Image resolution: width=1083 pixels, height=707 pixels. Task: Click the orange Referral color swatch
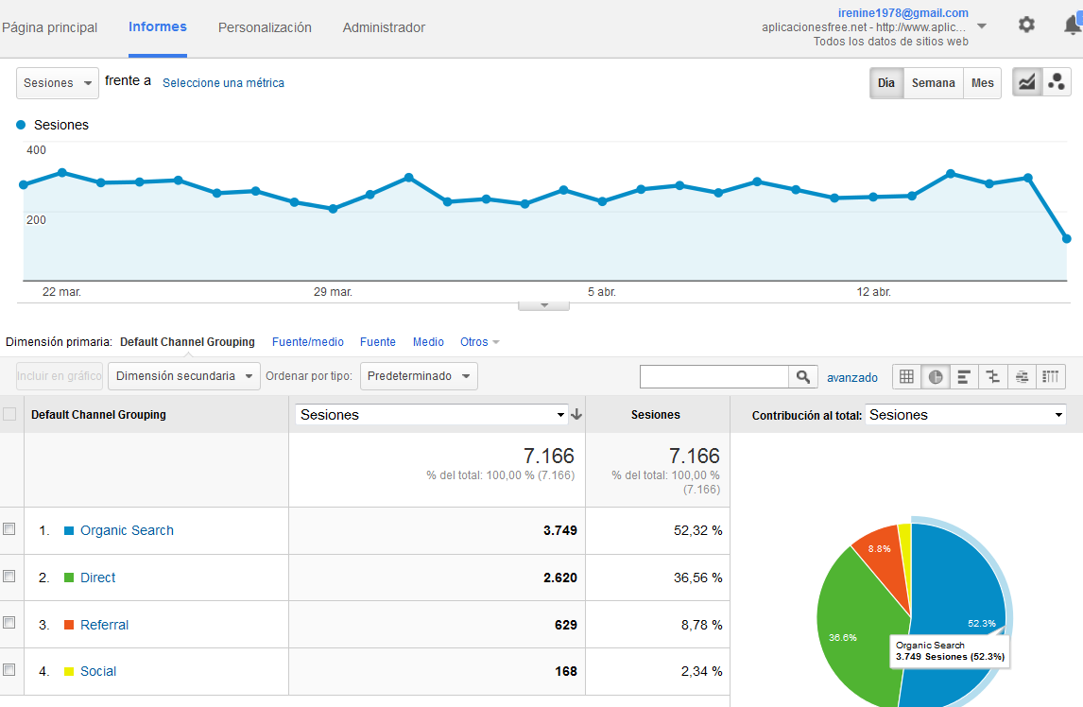coord(69,625)
